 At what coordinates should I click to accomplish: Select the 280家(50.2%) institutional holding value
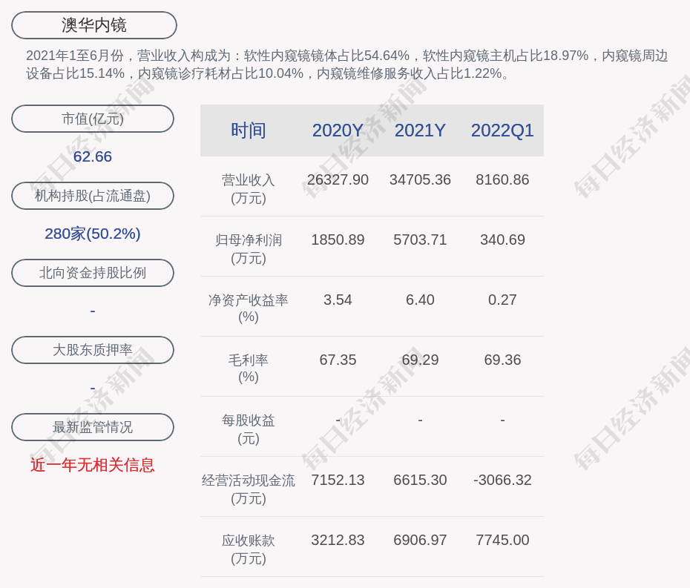[93, 234]
